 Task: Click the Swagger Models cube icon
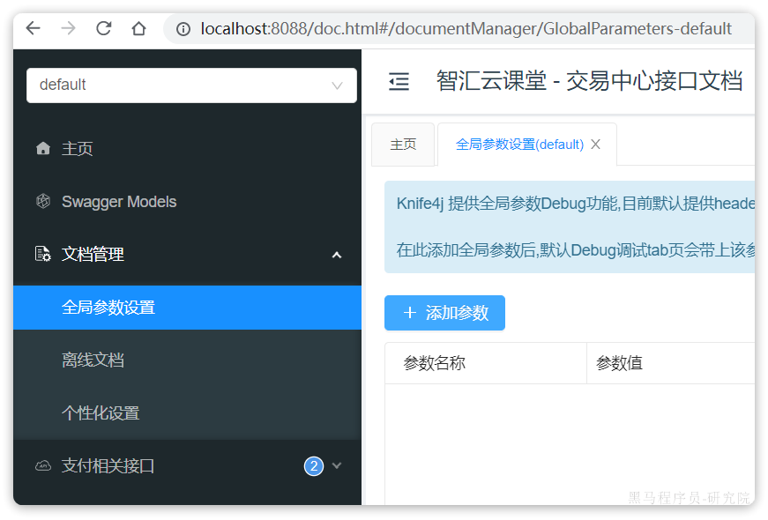pyautogui.click(x=43, y=201)
